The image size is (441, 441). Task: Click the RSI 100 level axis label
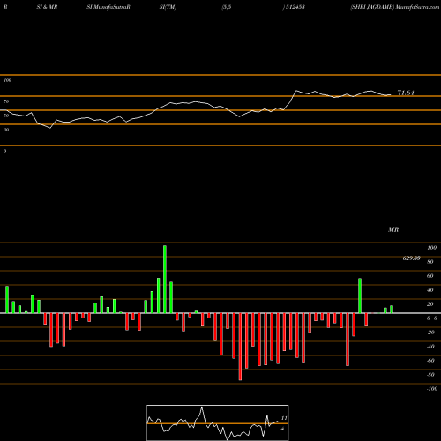[7, 80]
